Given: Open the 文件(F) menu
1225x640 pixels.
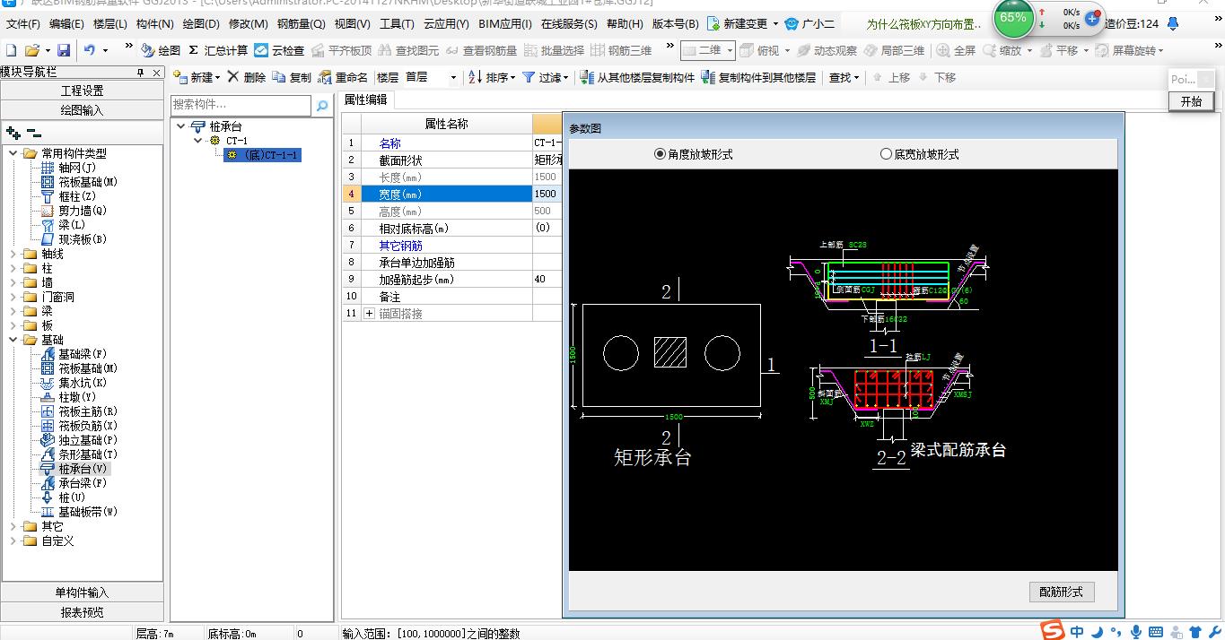Looking at the screenshot, I should coord(24,24).
